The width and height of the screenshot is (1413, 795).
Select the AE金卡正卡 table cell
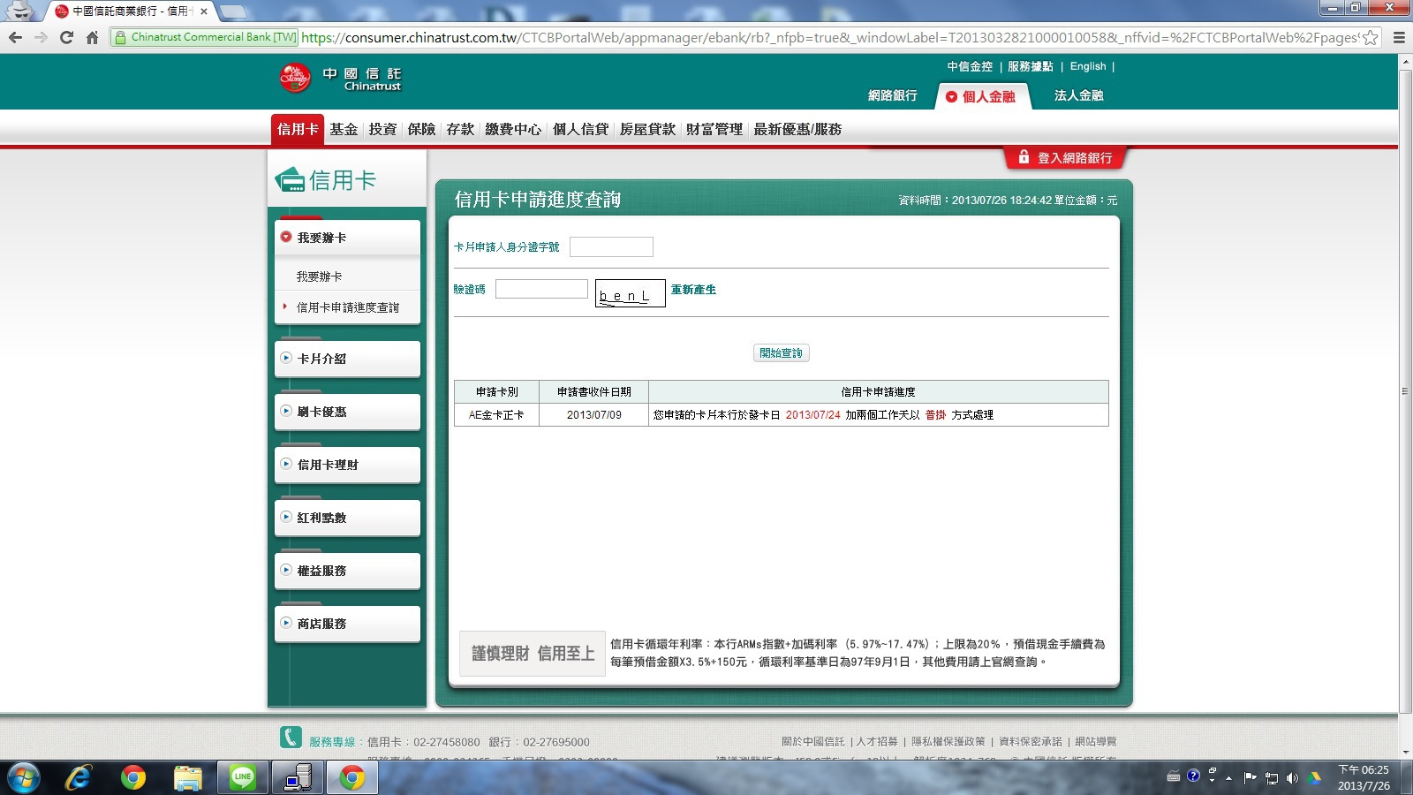pos(496,414)
